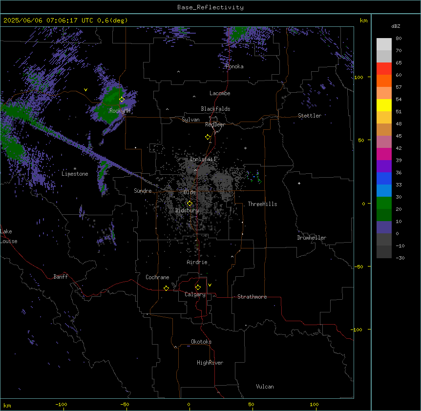Click the HighRiver label
The height and width of the screenshot is (411, 421).
(210, 363)
